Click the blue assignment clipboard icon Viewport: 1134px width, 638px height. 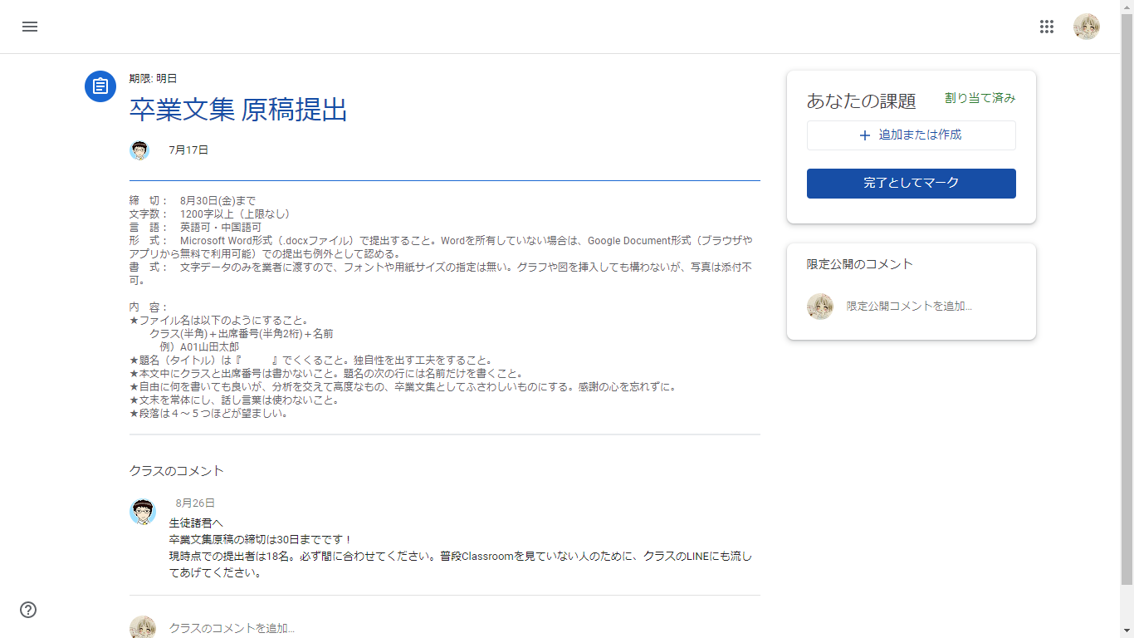pyautogui.click(x=100, y=86)
